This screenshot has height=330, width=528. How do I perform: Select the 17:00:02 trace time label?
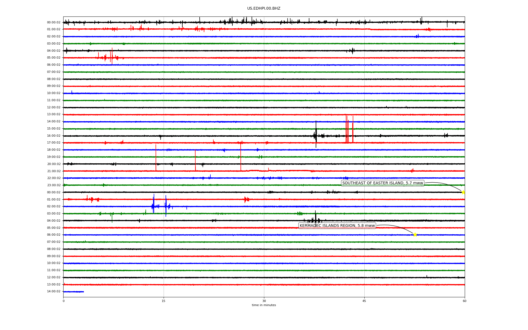coord(54,143)
